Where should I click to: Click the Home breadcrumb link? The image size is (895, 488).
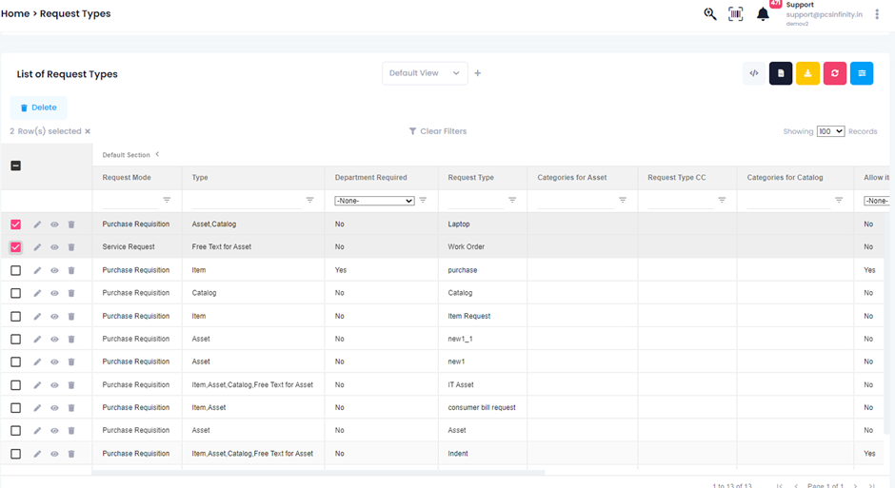pos(15,13)
